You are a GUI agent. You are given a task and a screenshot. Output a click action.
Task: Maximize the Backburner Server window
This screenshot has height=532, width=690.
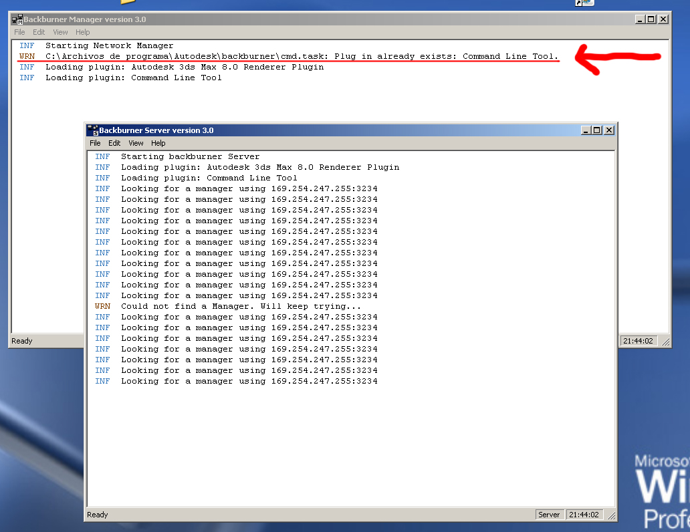click(596, 130)
